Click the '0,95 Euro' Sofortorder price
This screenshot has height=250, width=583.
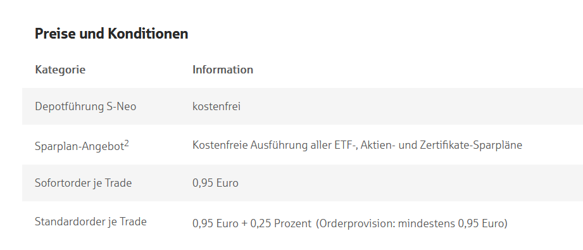click(215, 183)
